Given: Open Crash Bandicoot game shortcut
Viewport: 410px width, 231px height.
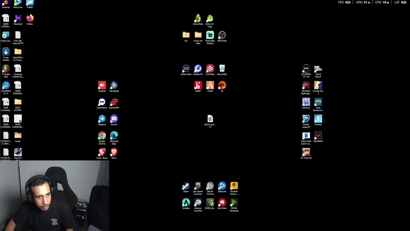Looking at the screenshot, I should click(x=318, y=105).
